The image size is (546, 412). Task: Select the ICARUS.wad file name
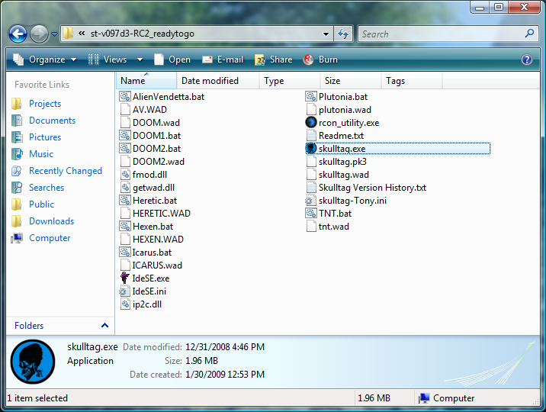[x=157, y=266]
